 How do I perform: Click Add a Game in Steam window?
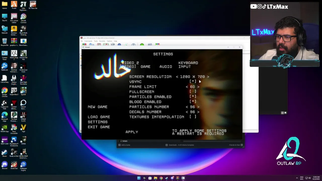click(124, 145)
